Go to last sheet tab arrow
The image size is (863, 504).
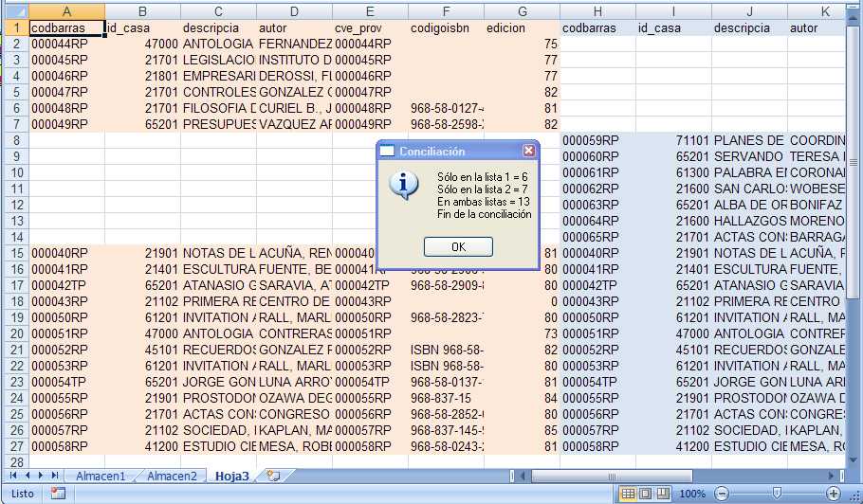[x=54, y=476]
